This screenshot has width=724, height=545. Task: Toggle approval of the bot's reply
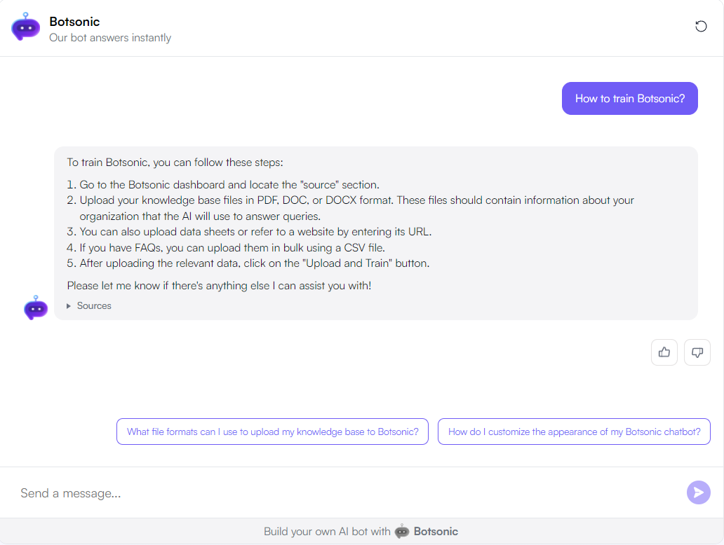point(664,352)
